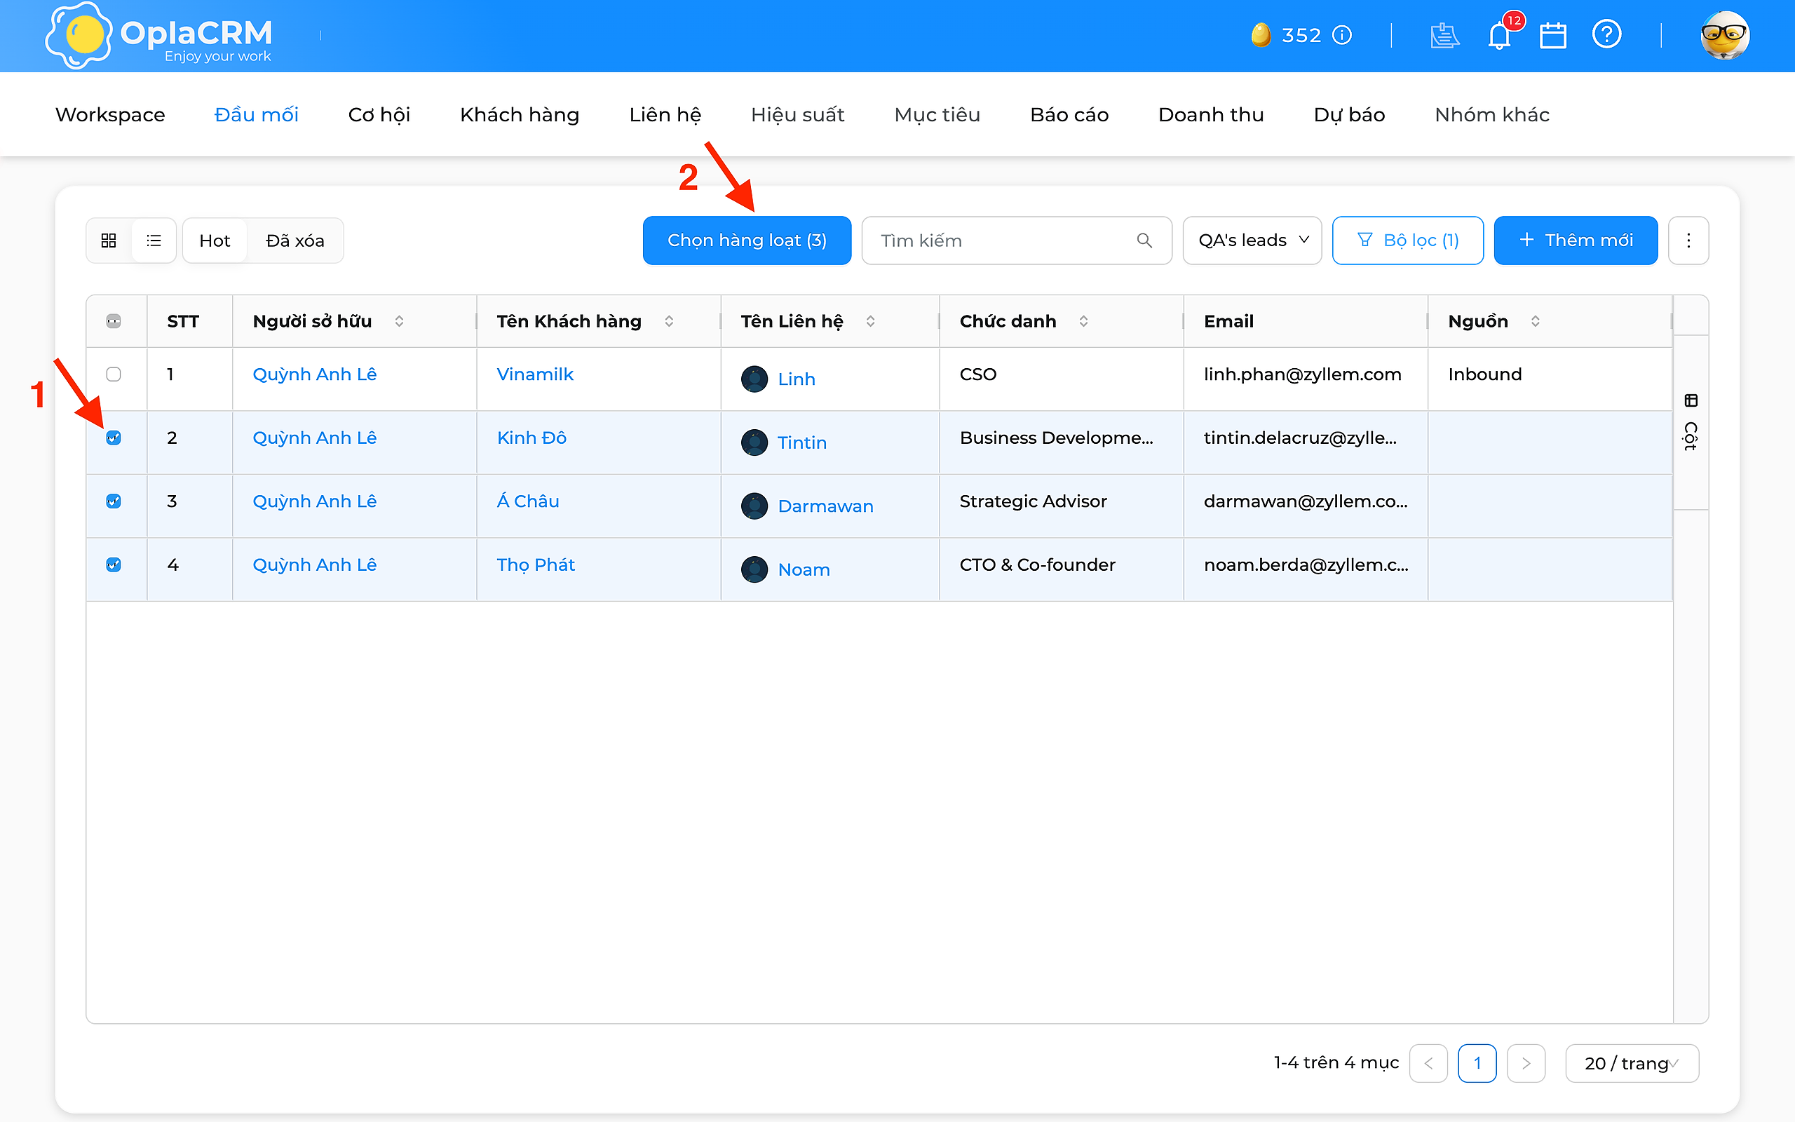Go to the Báo cáo tab
The height and width of the screenshot is (1122, 1795).
(x=1069, y=115)
